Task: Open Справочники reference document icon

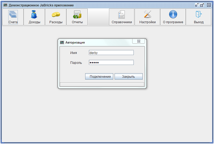Action: coord(122,14)
